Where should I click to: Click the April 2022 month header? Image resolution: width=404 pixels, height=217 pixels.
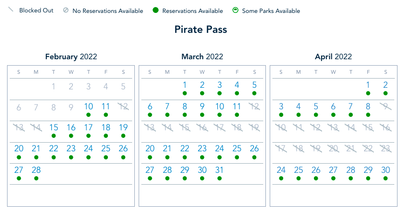click(333, 57)
